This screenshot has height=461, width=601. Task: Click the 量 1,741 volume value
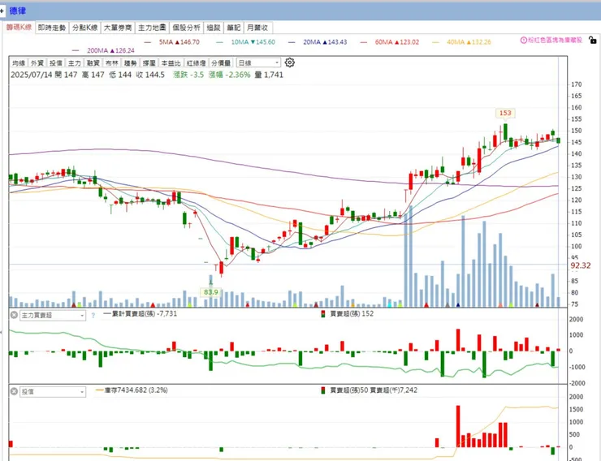coord(269,75)
